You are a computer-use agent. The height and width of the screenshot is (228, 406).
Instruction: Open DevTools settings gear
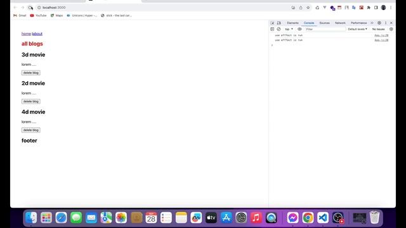tap(379, 23)
